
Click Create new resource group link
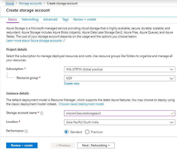[x=72, y=83]
